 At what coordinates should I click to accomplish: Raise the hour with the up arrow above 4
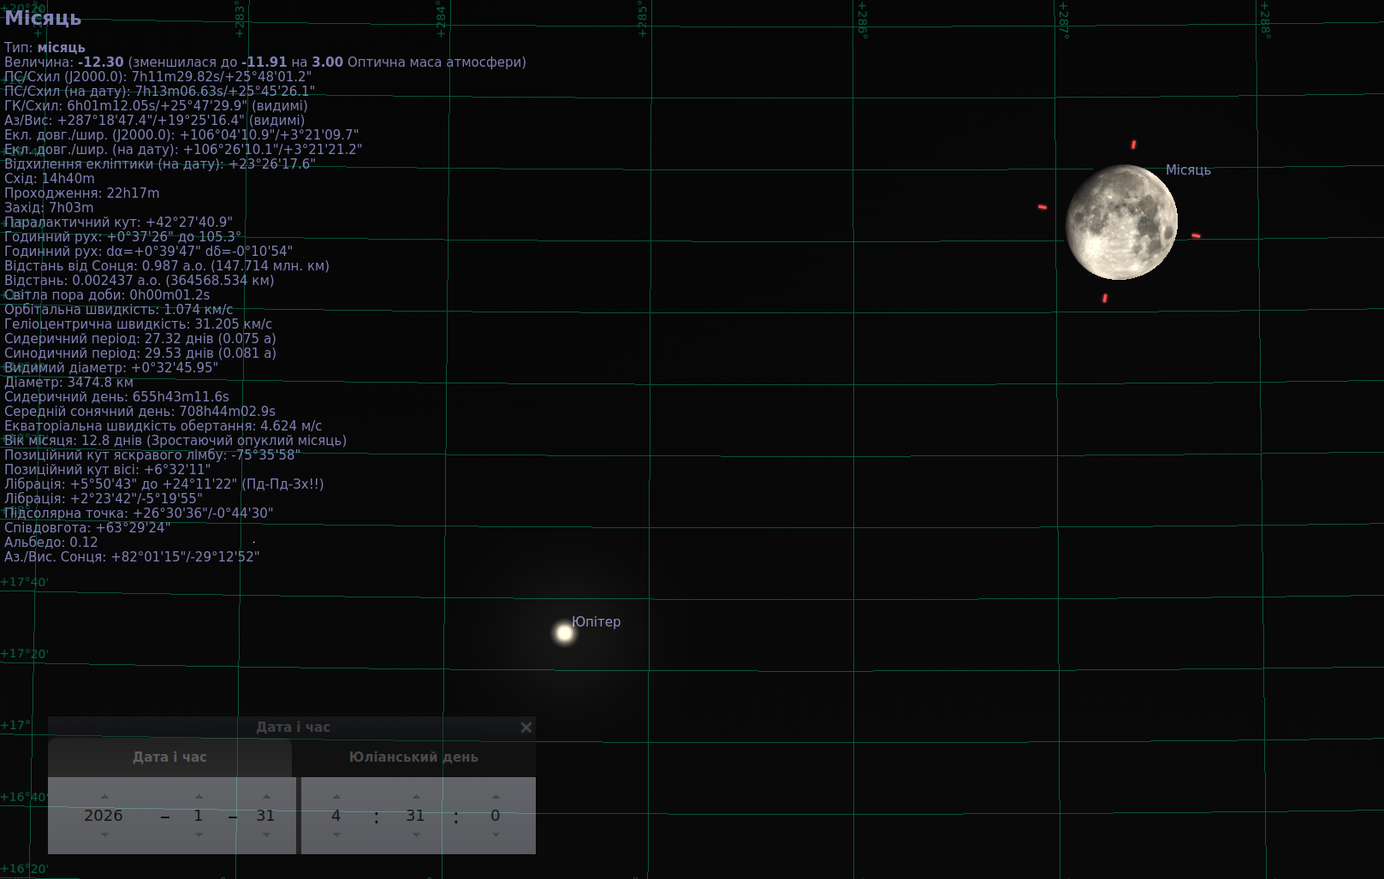click(336, 797)
